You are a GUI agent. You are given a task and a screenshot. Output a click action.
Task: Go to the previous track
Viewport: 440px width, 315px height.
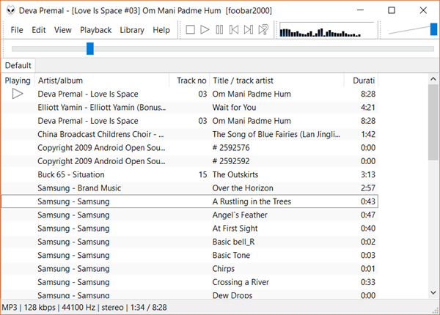(234, 29)
